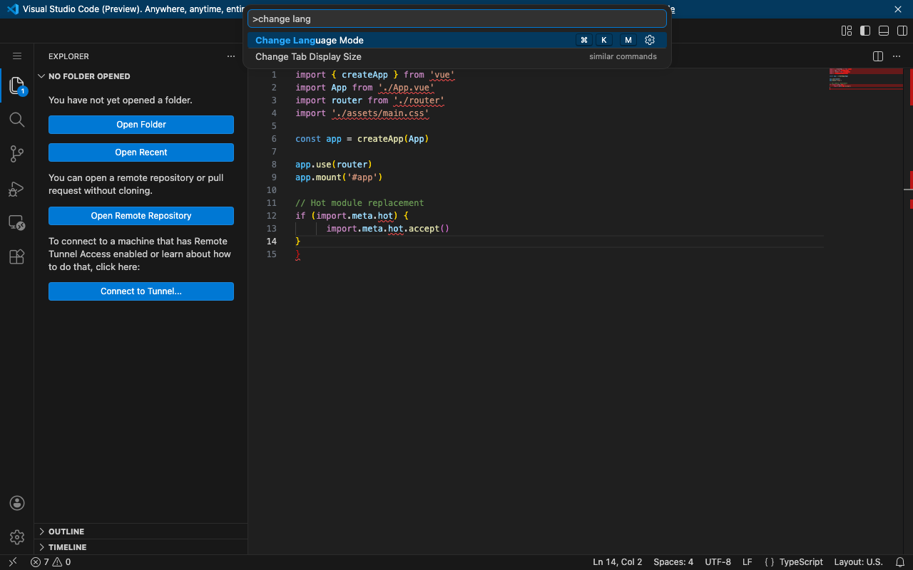
Task: Click 'import.meta.hot.accept()' on line 13
Action: 388,229
